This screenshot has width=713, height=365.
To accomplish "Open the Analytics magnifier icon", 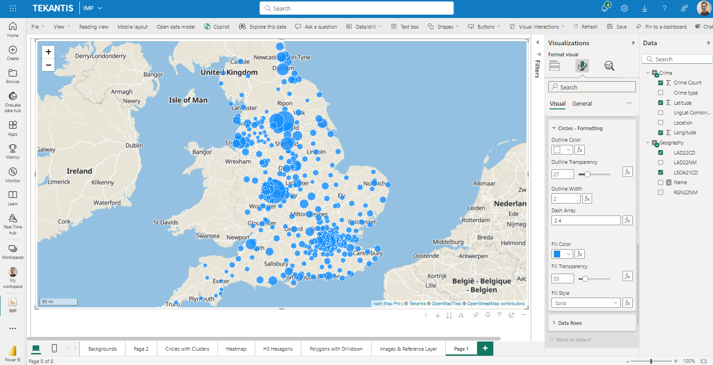I will tap(609, 66).
